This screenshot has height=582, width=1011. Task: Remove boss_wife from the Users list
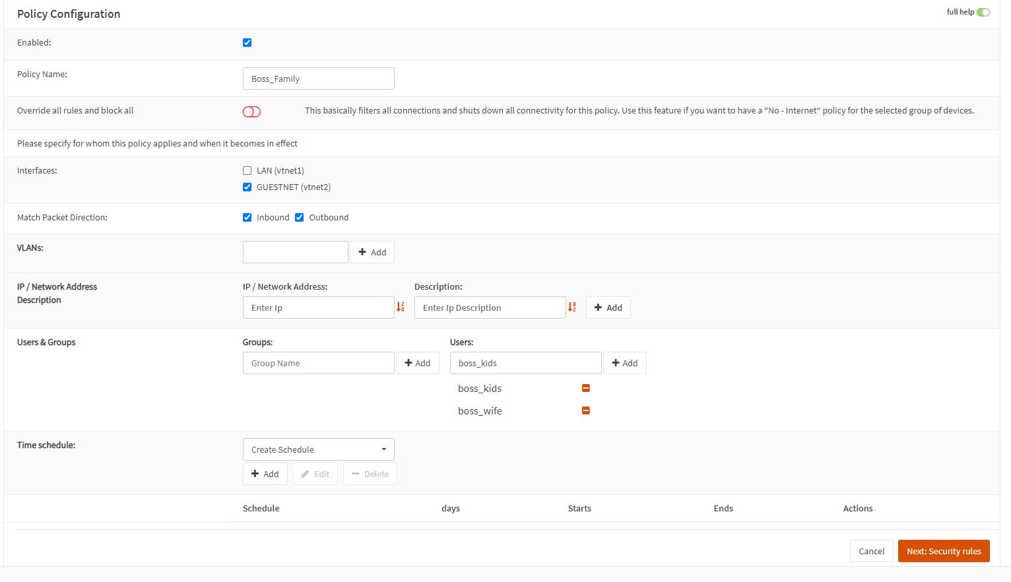[585, 410]
